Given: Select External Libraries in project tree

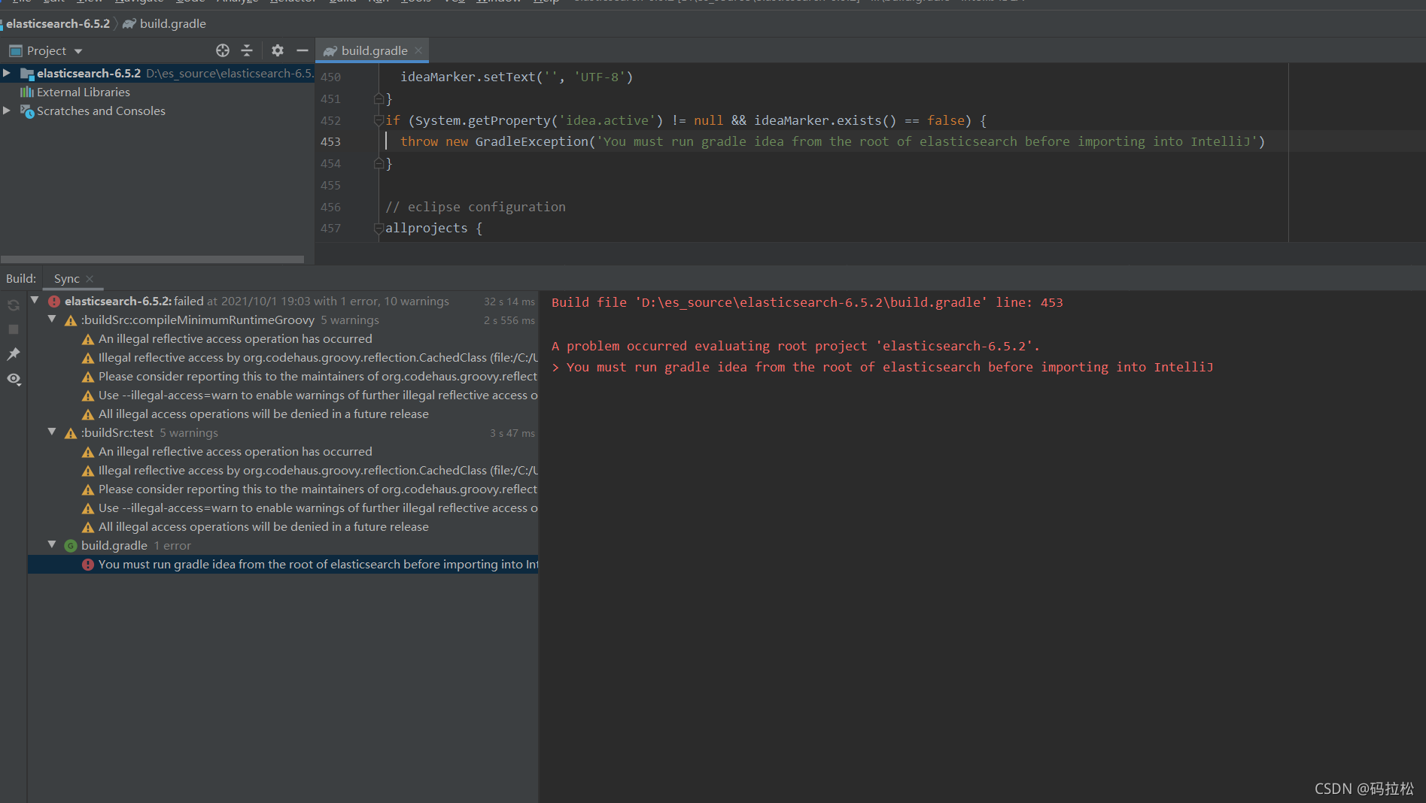Looking at the screenshot, I should pos(84,92).
